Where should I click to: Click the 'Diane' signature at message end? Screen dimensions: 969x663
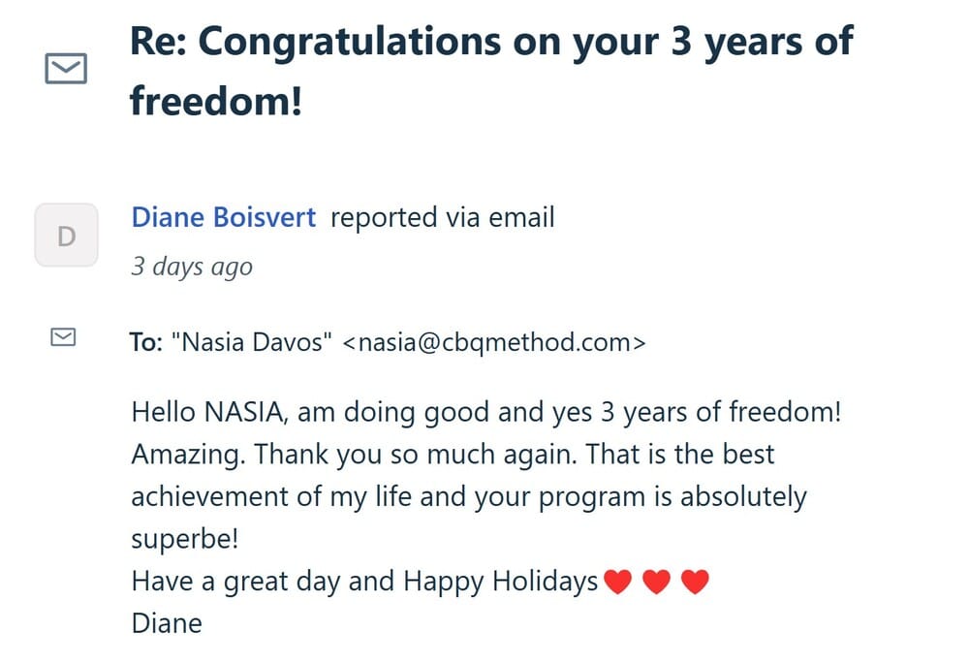coord(167,622)
